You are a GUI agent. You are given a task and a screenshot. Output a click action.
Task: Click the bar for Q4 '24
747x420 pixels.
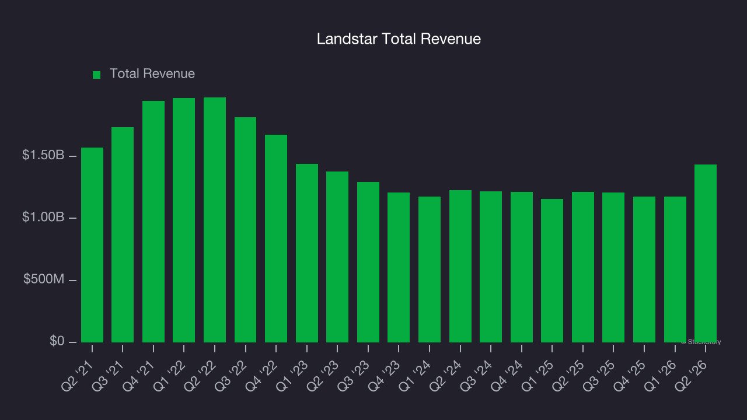point(522,267)
